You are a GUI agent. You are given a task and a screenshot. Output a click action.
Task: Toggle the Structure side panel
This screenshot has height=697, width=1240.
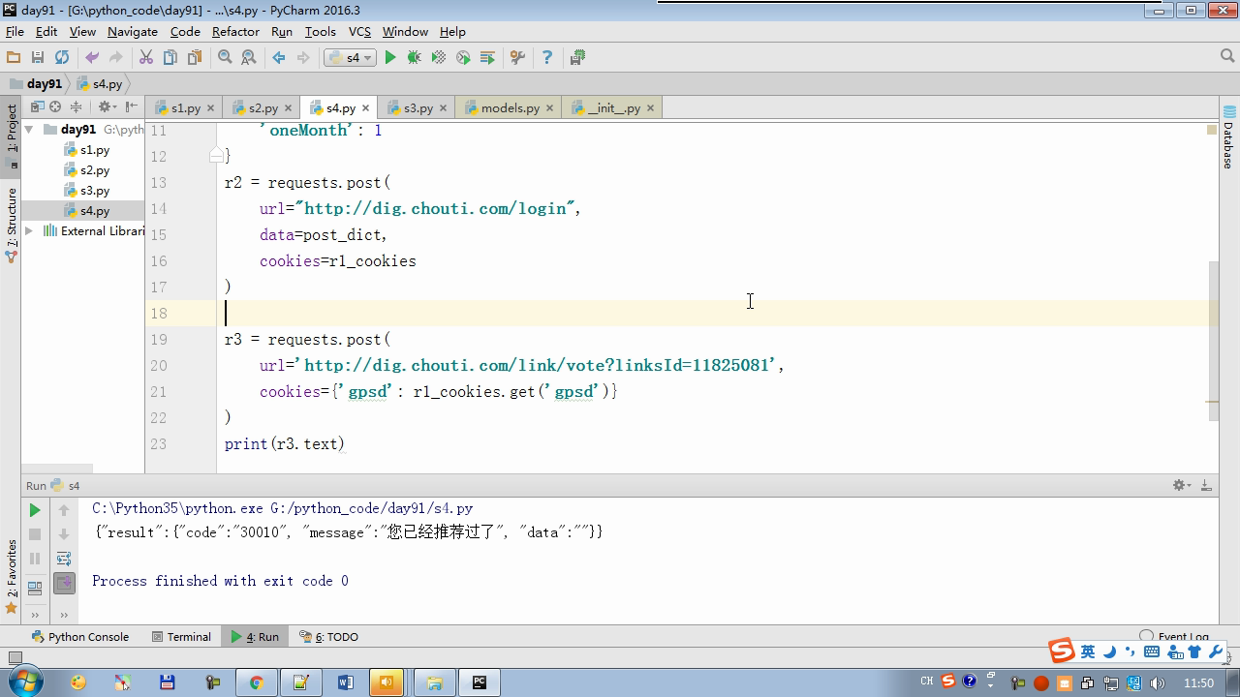[12, 225]
